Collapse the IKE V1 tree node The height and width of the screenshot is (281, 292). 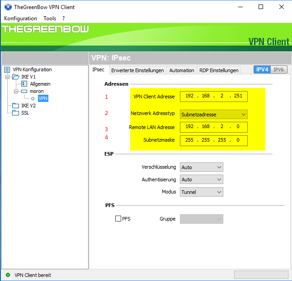(7, 77)
